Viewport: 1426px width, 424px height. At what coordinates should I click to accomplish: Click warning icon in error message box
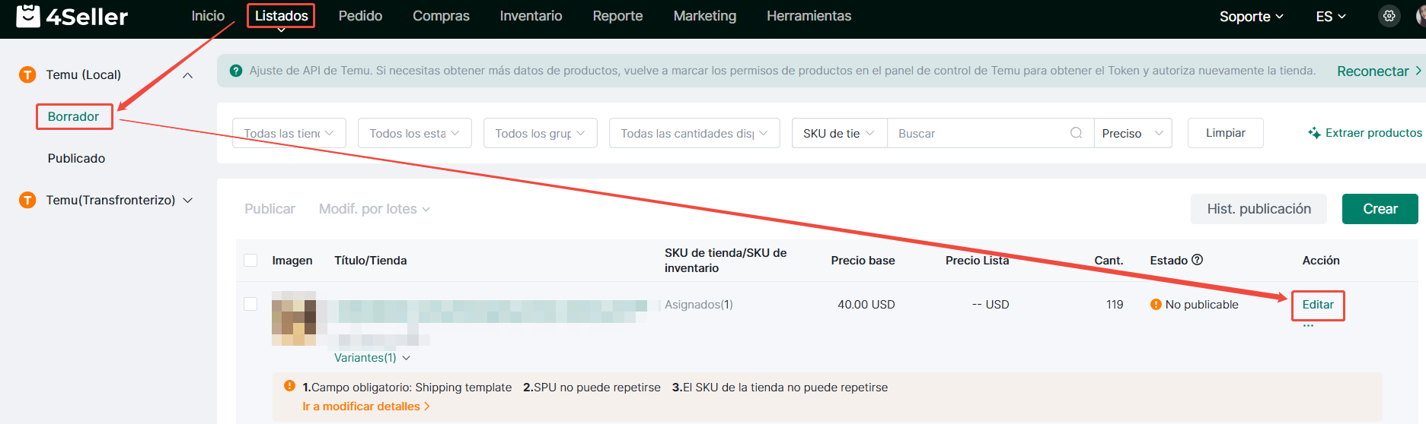click(289, 386)
